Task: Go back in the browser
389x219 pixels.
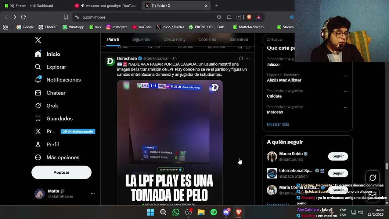Action: [6, 17]
